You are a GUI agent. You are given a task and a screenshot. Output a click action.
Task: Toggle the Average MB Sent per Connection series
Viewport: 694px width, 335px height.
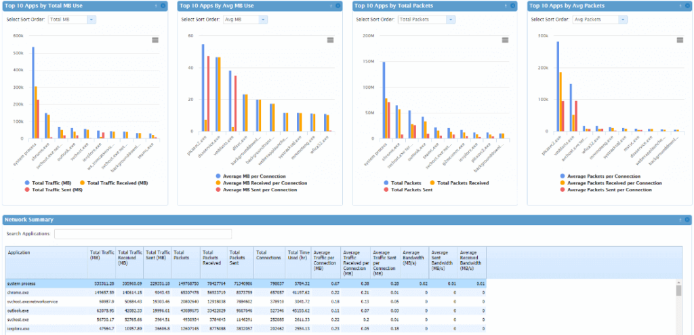coord(256,190)
